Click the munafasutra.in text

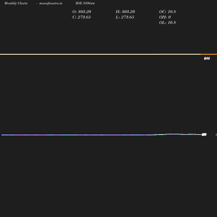[51, 3]
